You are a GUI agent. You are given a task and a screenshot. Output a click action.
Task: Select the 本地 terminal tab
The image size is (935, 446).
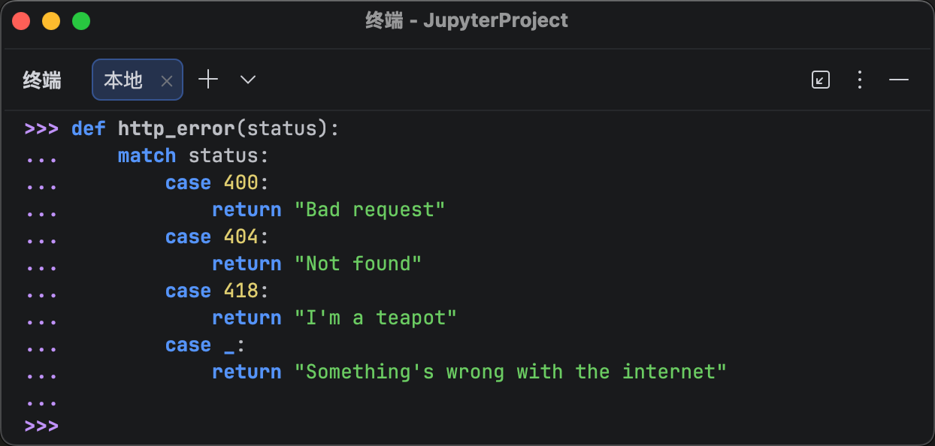(124, 80)
